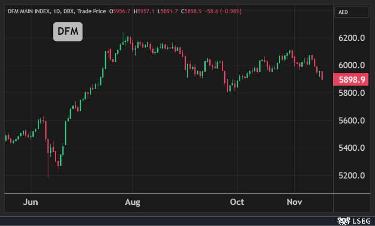Click the Jun label on time axis

[31, 202]
